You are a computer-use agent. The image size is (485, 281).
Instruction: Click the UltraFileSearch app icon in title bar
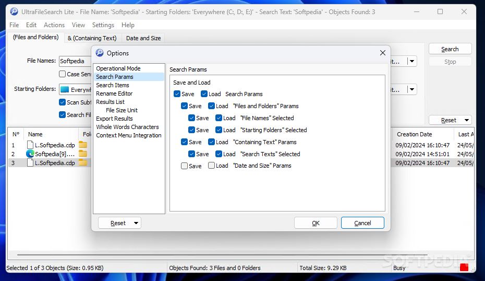(14, 12)
